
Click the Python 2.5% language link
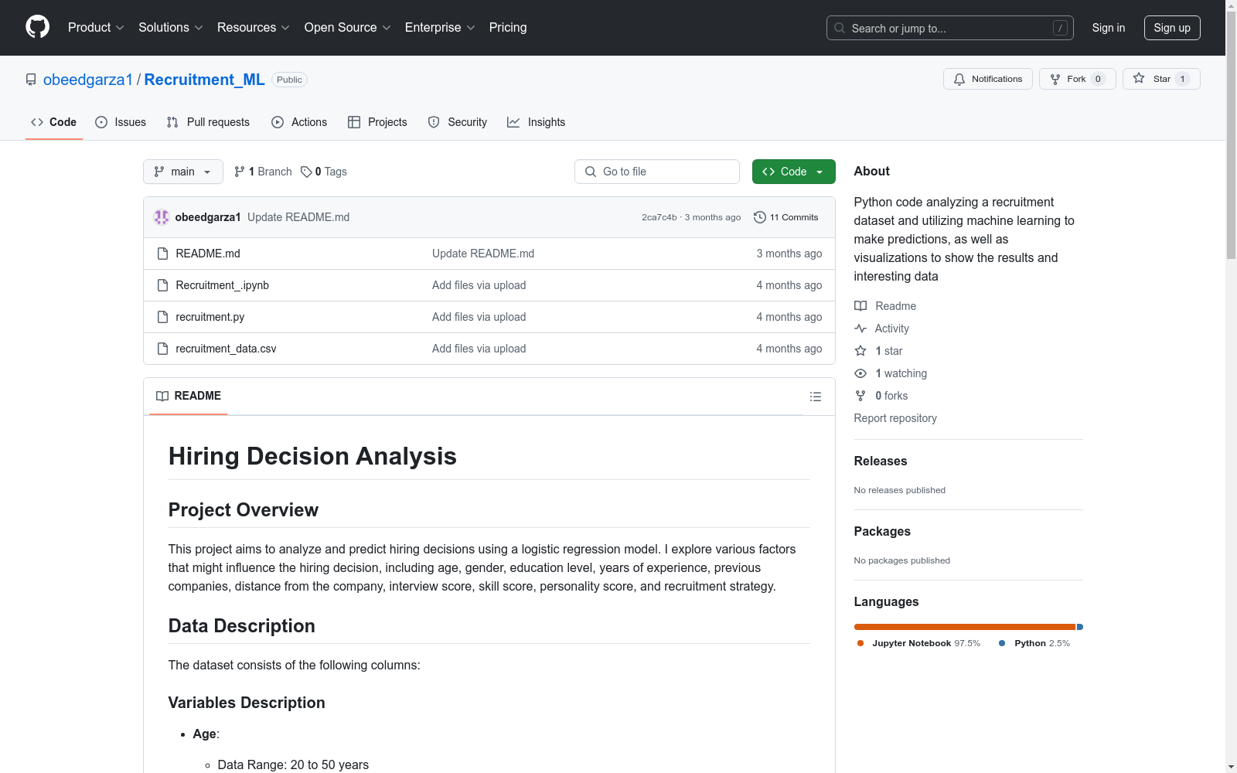click(x=1034, y=643)
